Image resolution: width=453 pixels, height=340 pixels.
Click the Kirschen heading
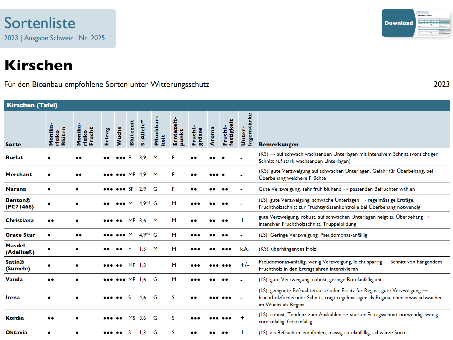[x=39, y=65]
